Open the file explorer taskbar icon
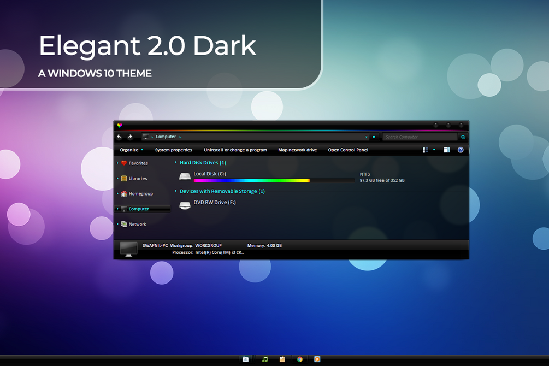The image size is (549, 366). coord(246,359)
